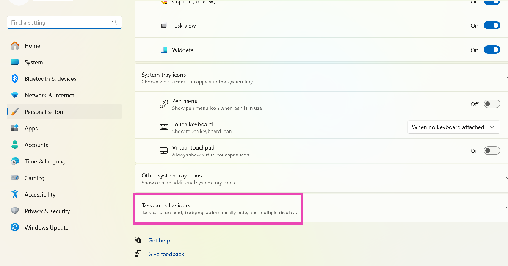Expand the Taskbar behaviours section
Viewport: 508px width, 266px height.
point(218,209)
